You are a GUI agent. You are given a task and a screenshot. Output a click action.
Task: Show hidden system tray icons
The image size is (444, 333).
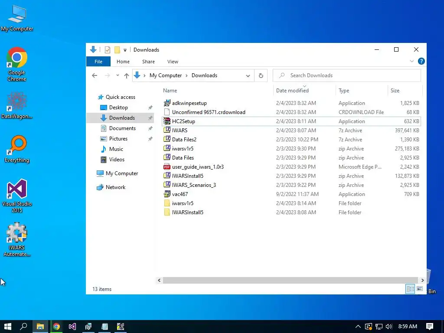tap(358, 326)
